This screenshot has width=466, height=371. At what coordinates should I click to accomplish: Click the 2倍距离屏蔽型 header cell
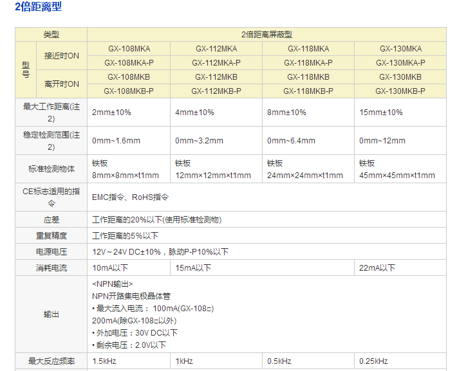click(x=266, y=35)
